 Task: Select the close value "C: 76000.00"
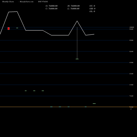tap(52, 9)
